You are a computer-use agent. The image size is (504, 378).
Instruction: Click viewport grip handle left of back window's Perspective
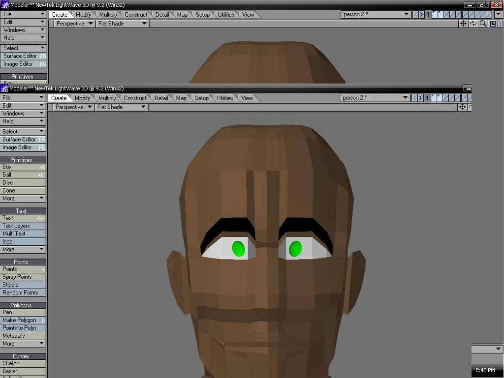point(51,24)
